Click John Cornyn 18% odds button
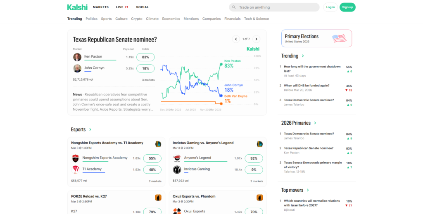 (x=145, y=69)
